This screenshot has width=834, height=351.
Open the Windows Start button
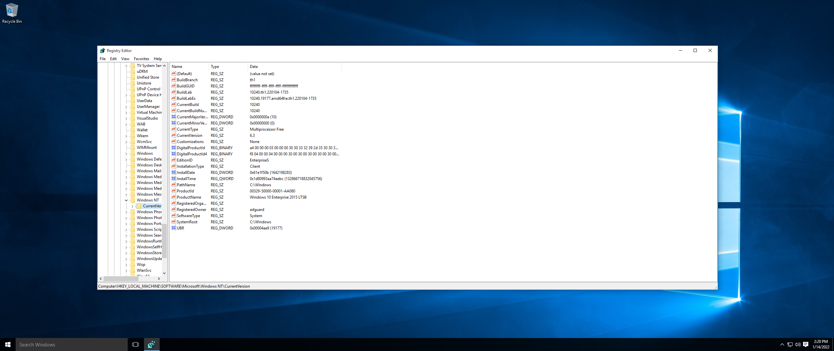click(8, 344)
